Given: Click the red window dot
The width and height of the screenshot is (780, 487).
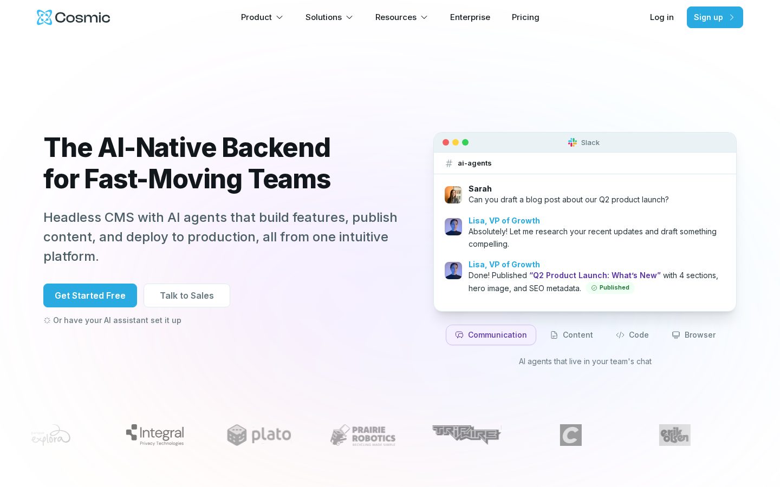Looking at the screenshot, I should click(446, 142).
